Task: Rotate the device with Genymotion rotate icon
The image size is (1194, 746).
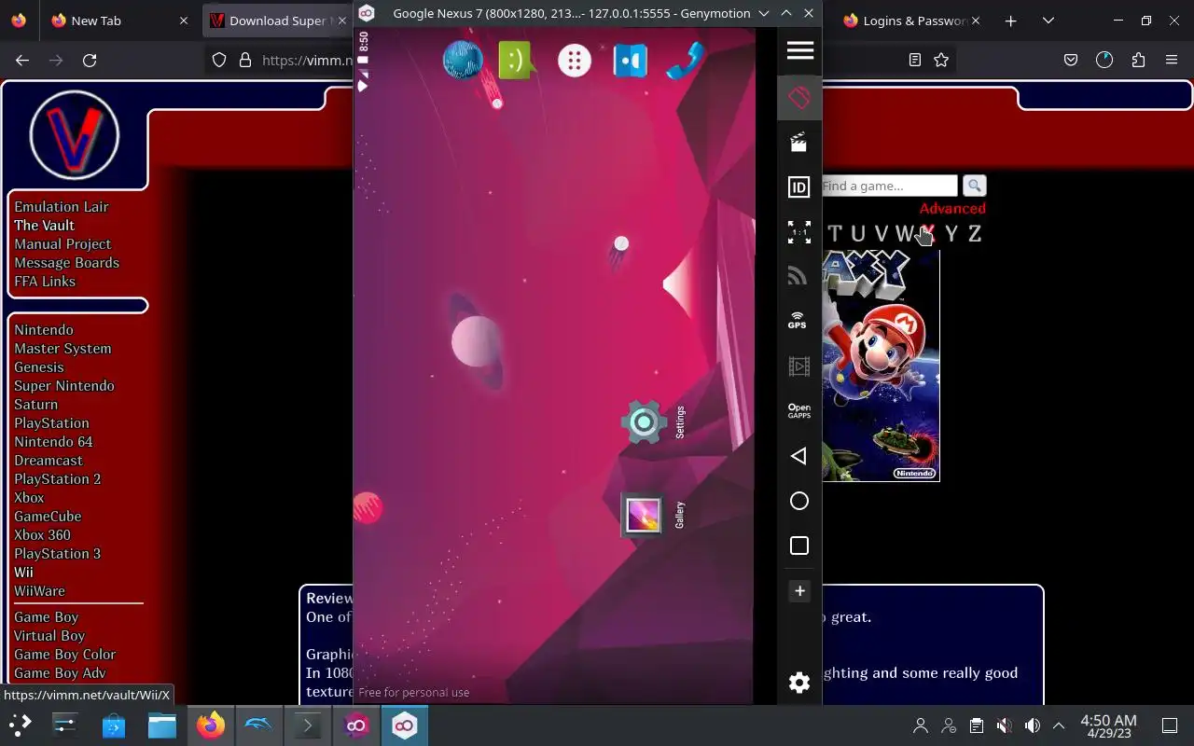Action: point(799,97)
